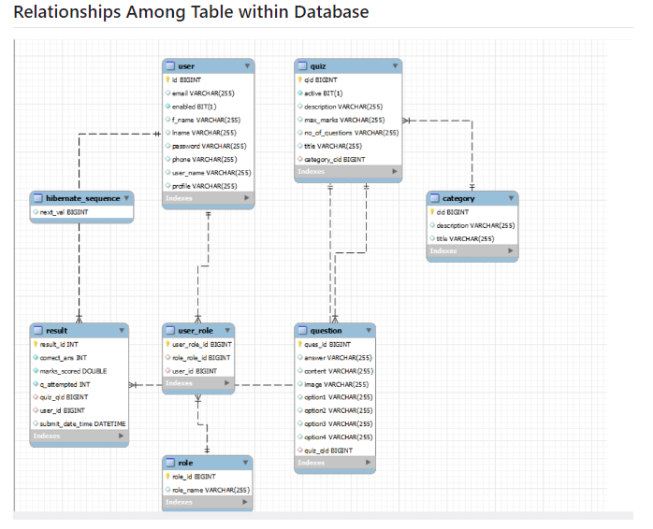Click the role table icon
The width and height of the screenshot is (653, 529).
170,463
